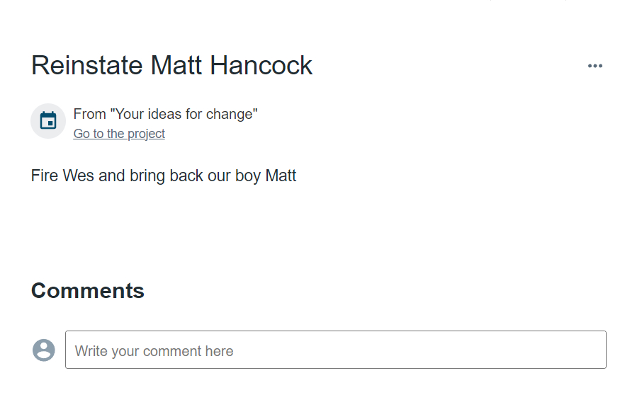The width and height of the screenshot is (642, 407).
Task: Follow the "Go to the project" link
Action: pos(119,134)
